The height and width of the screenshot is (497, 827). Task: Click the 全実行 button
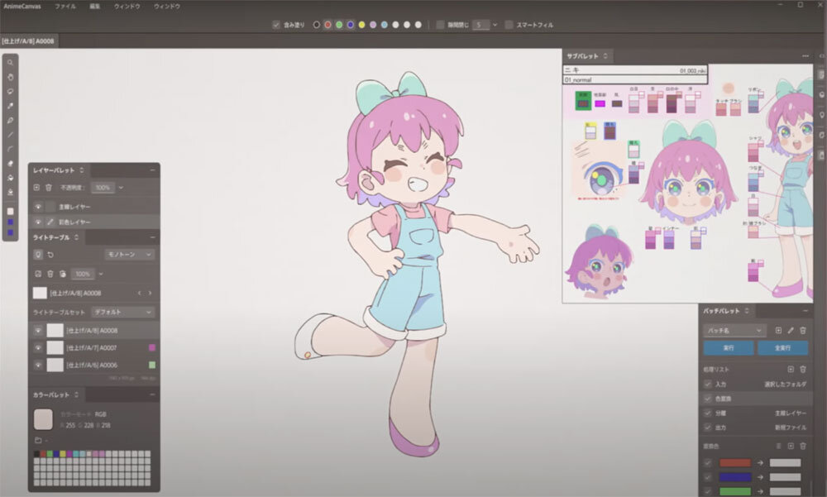pos(782,348)
